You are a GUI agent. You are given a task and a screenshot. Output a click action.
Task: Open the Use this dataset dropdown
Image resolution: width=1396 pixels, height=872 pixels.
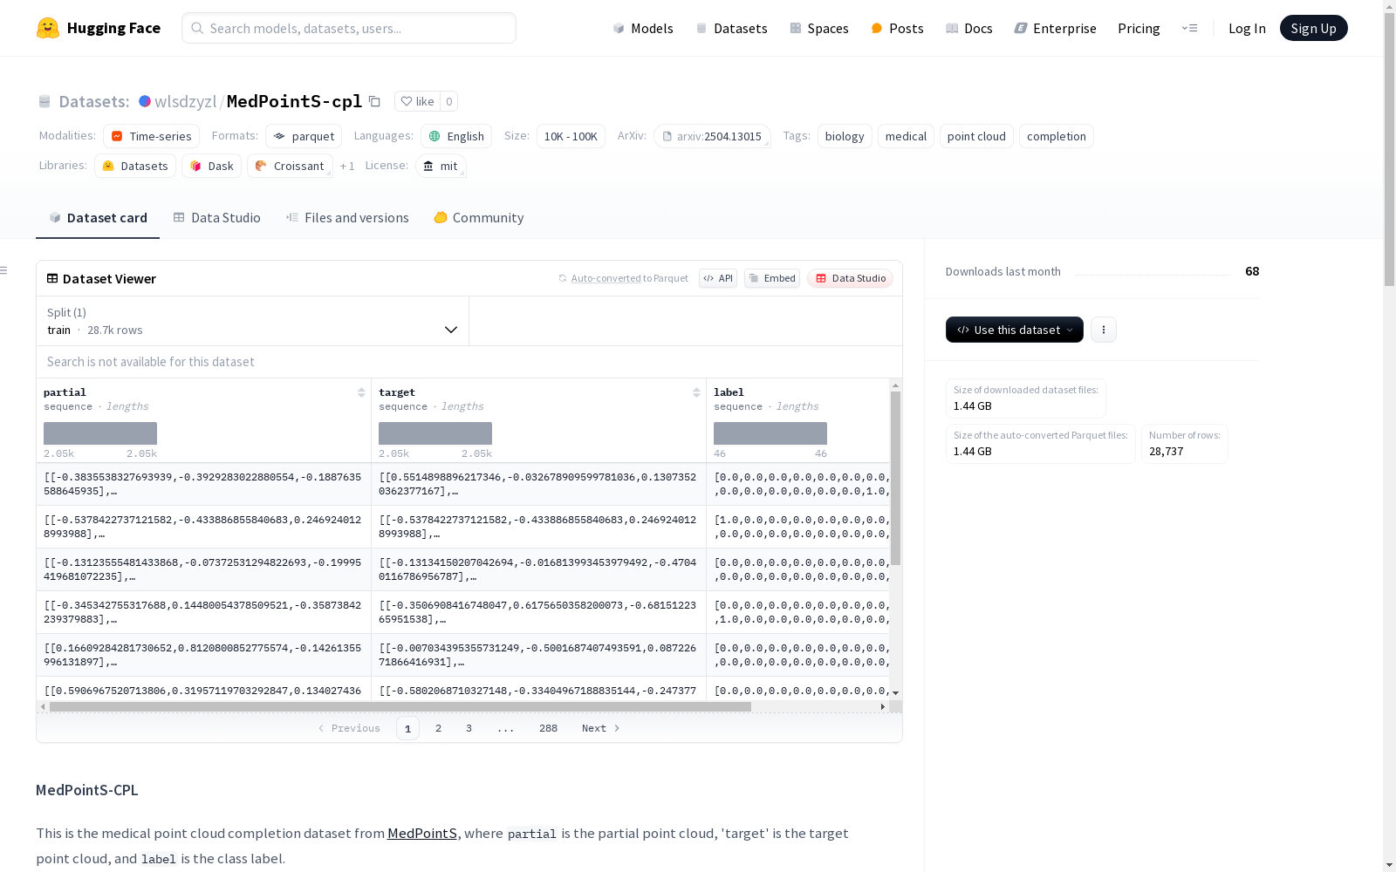pos(1015,330)
